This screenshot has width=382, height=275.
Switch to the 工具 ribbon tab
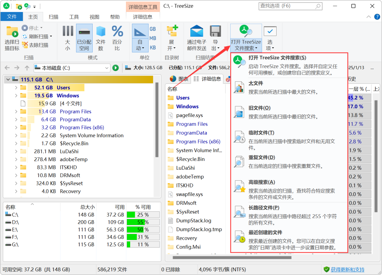(x=74, y=17)
